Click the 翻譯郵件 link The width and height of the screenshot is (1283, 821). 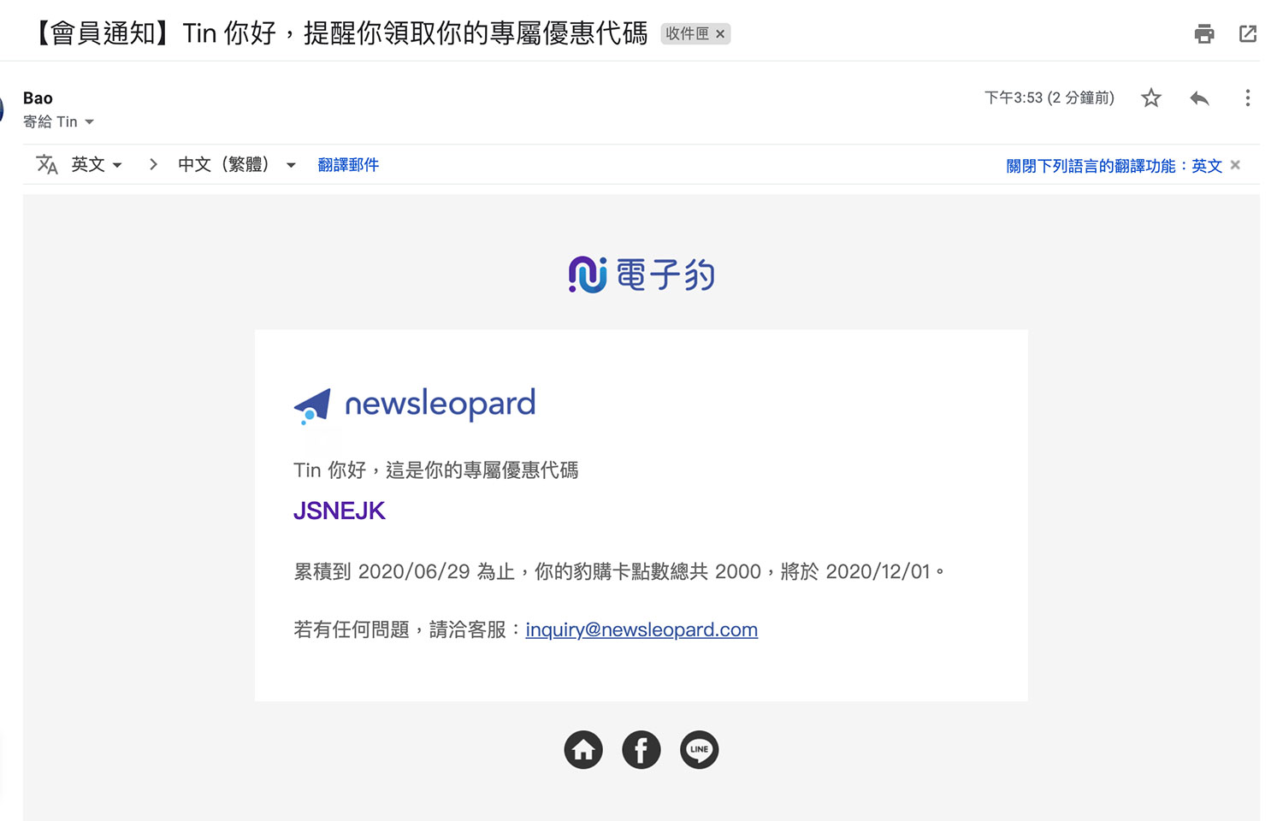348,164
